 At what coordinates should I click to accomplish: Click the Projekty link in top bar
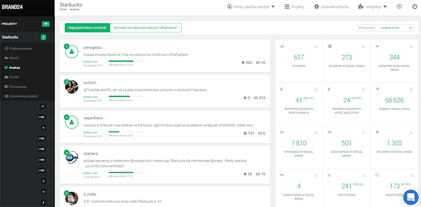pyautogui.click(x=298, y=7)
